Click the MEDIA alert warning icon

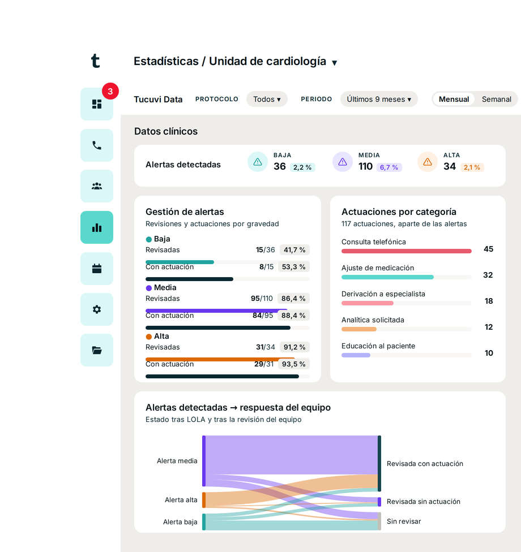[x=343, y=162]
